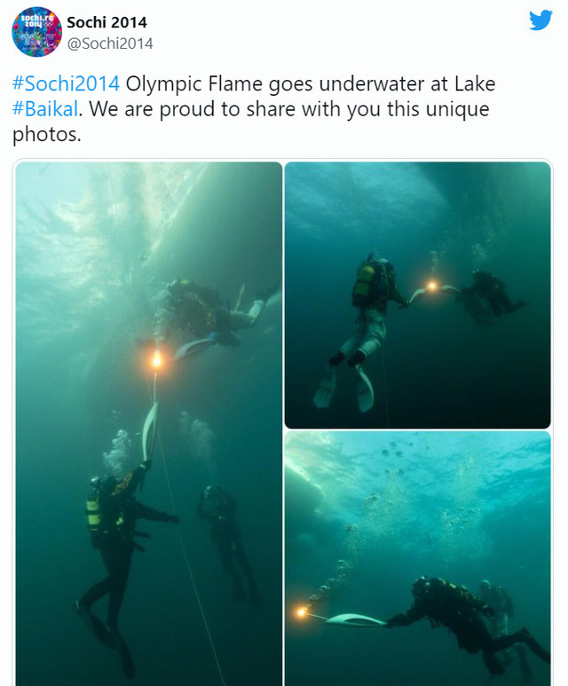Viewport: 568px width, 686px height.
Task: Open the bottom-right diver with torch photo
Action: pos(417,559)
